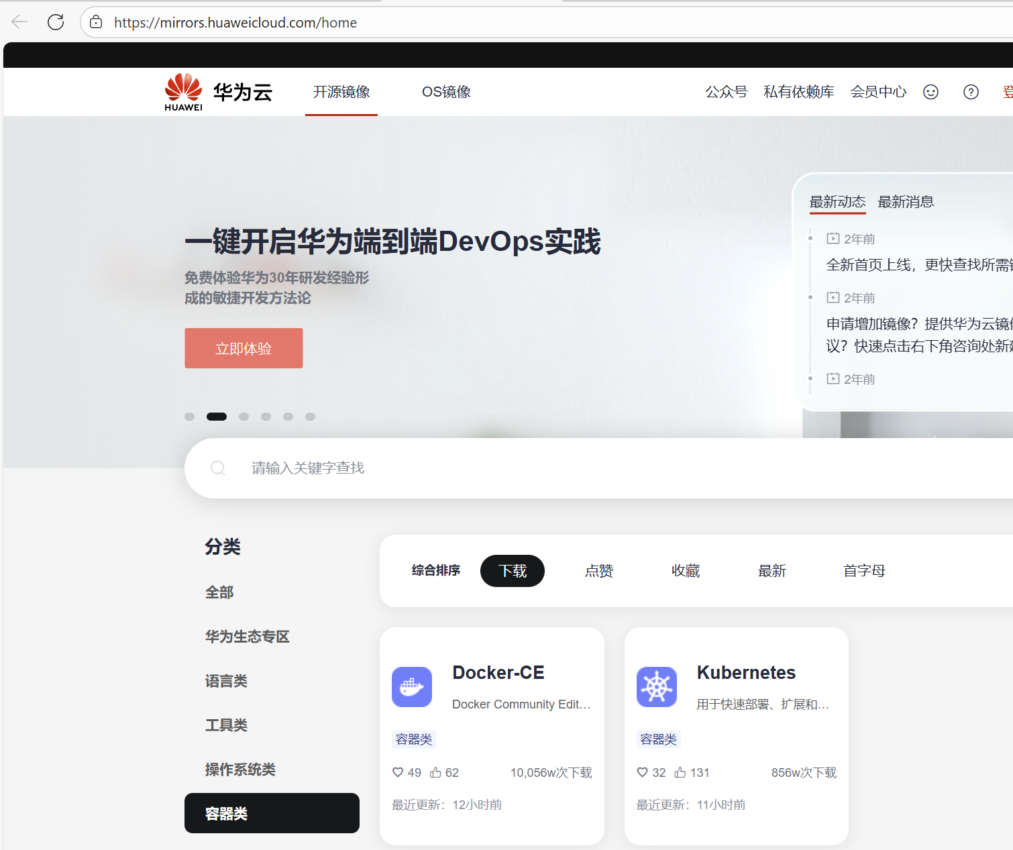Screen dimensions: 1013x850
Task: Sort by 收藏
Action: pyautogui.click(x=686, y=571)
